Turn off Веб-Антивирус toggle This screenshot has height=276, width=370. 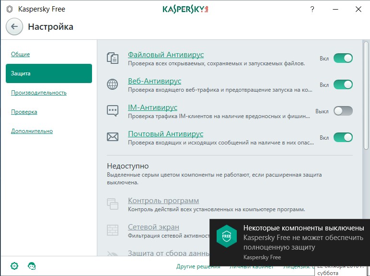343,84
